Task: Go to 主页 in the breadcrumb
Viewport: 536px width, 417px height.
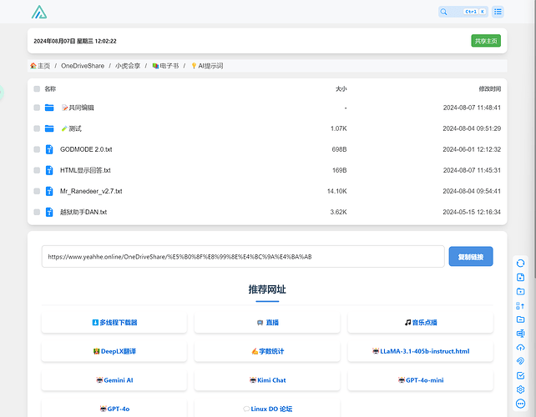Action: point(40,66)
